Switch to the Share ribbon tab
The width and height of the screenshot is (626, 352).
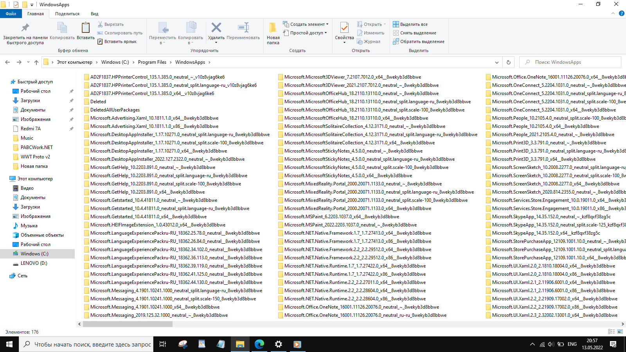click(x=67, y=14)
